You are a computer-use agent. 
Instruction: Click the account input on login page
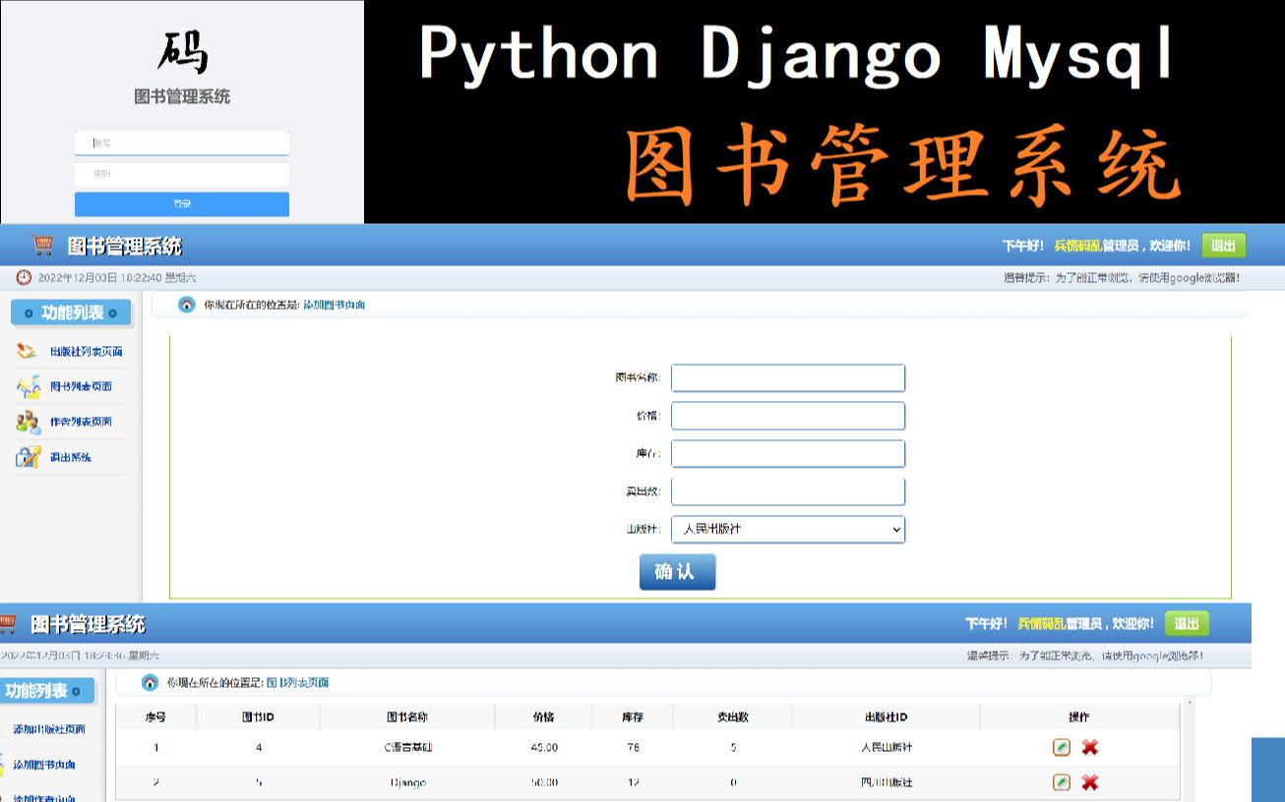point(182,143)
